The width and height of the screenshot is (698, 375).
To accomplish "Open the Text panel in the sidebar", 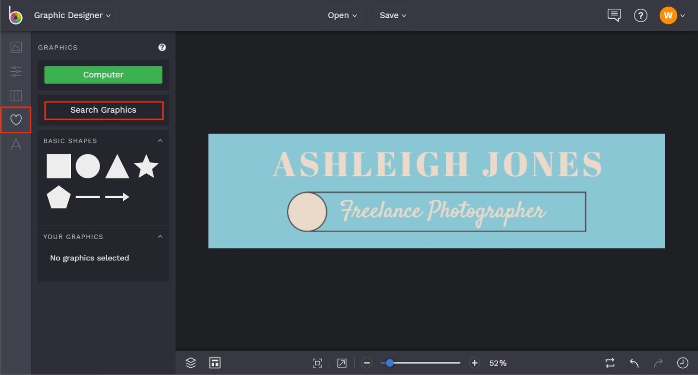I will (16, 144).
